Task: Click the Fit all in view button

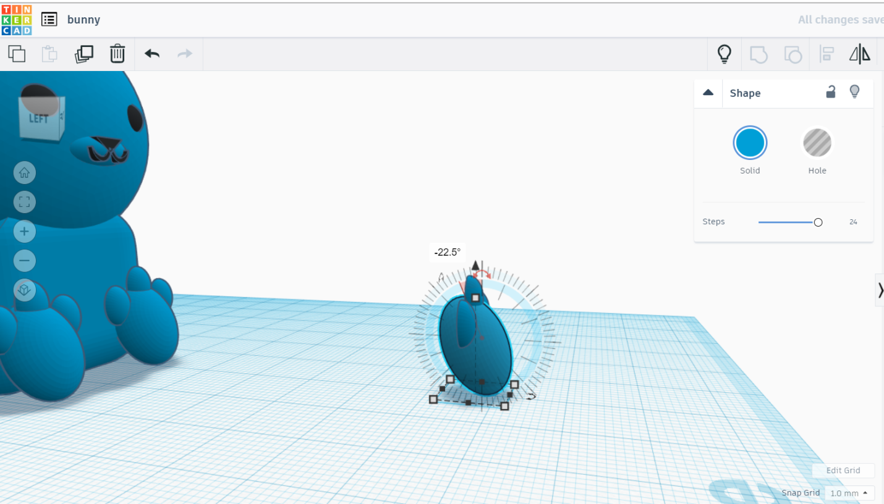Action: (x=25, y=202)
